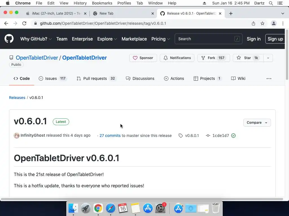The width and height of the screenshot is (289, 216).
Task: Expand the Why GitHub? dropdown
Action: [x=36, y=39]
